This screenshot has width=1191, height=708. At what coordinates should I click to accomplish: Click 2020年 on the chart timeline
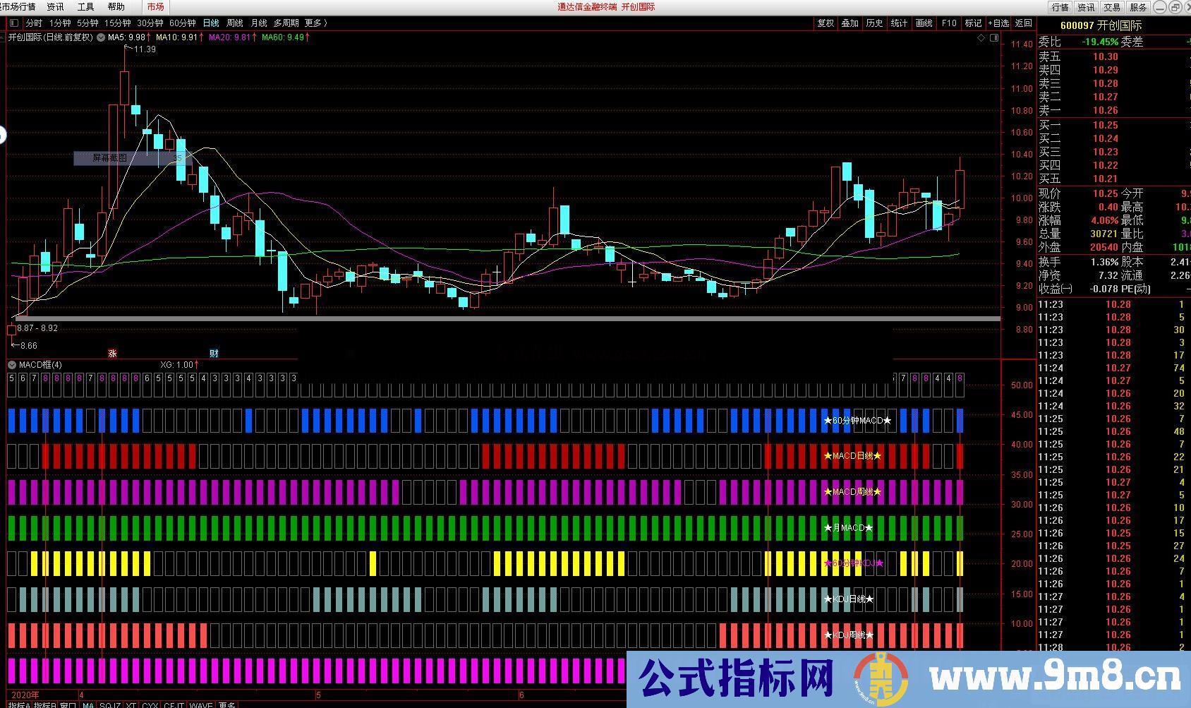click(x=25, y=695)
